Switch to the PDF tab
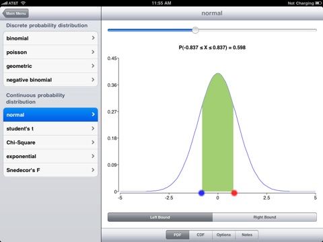Screen dimensions: 323x242 point(178,235)
